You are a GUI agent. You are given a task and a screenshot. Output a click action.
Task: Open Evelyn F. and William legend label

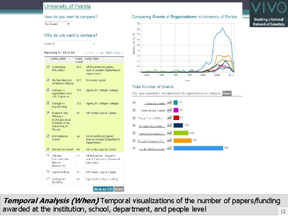click(x=150, y=118)
